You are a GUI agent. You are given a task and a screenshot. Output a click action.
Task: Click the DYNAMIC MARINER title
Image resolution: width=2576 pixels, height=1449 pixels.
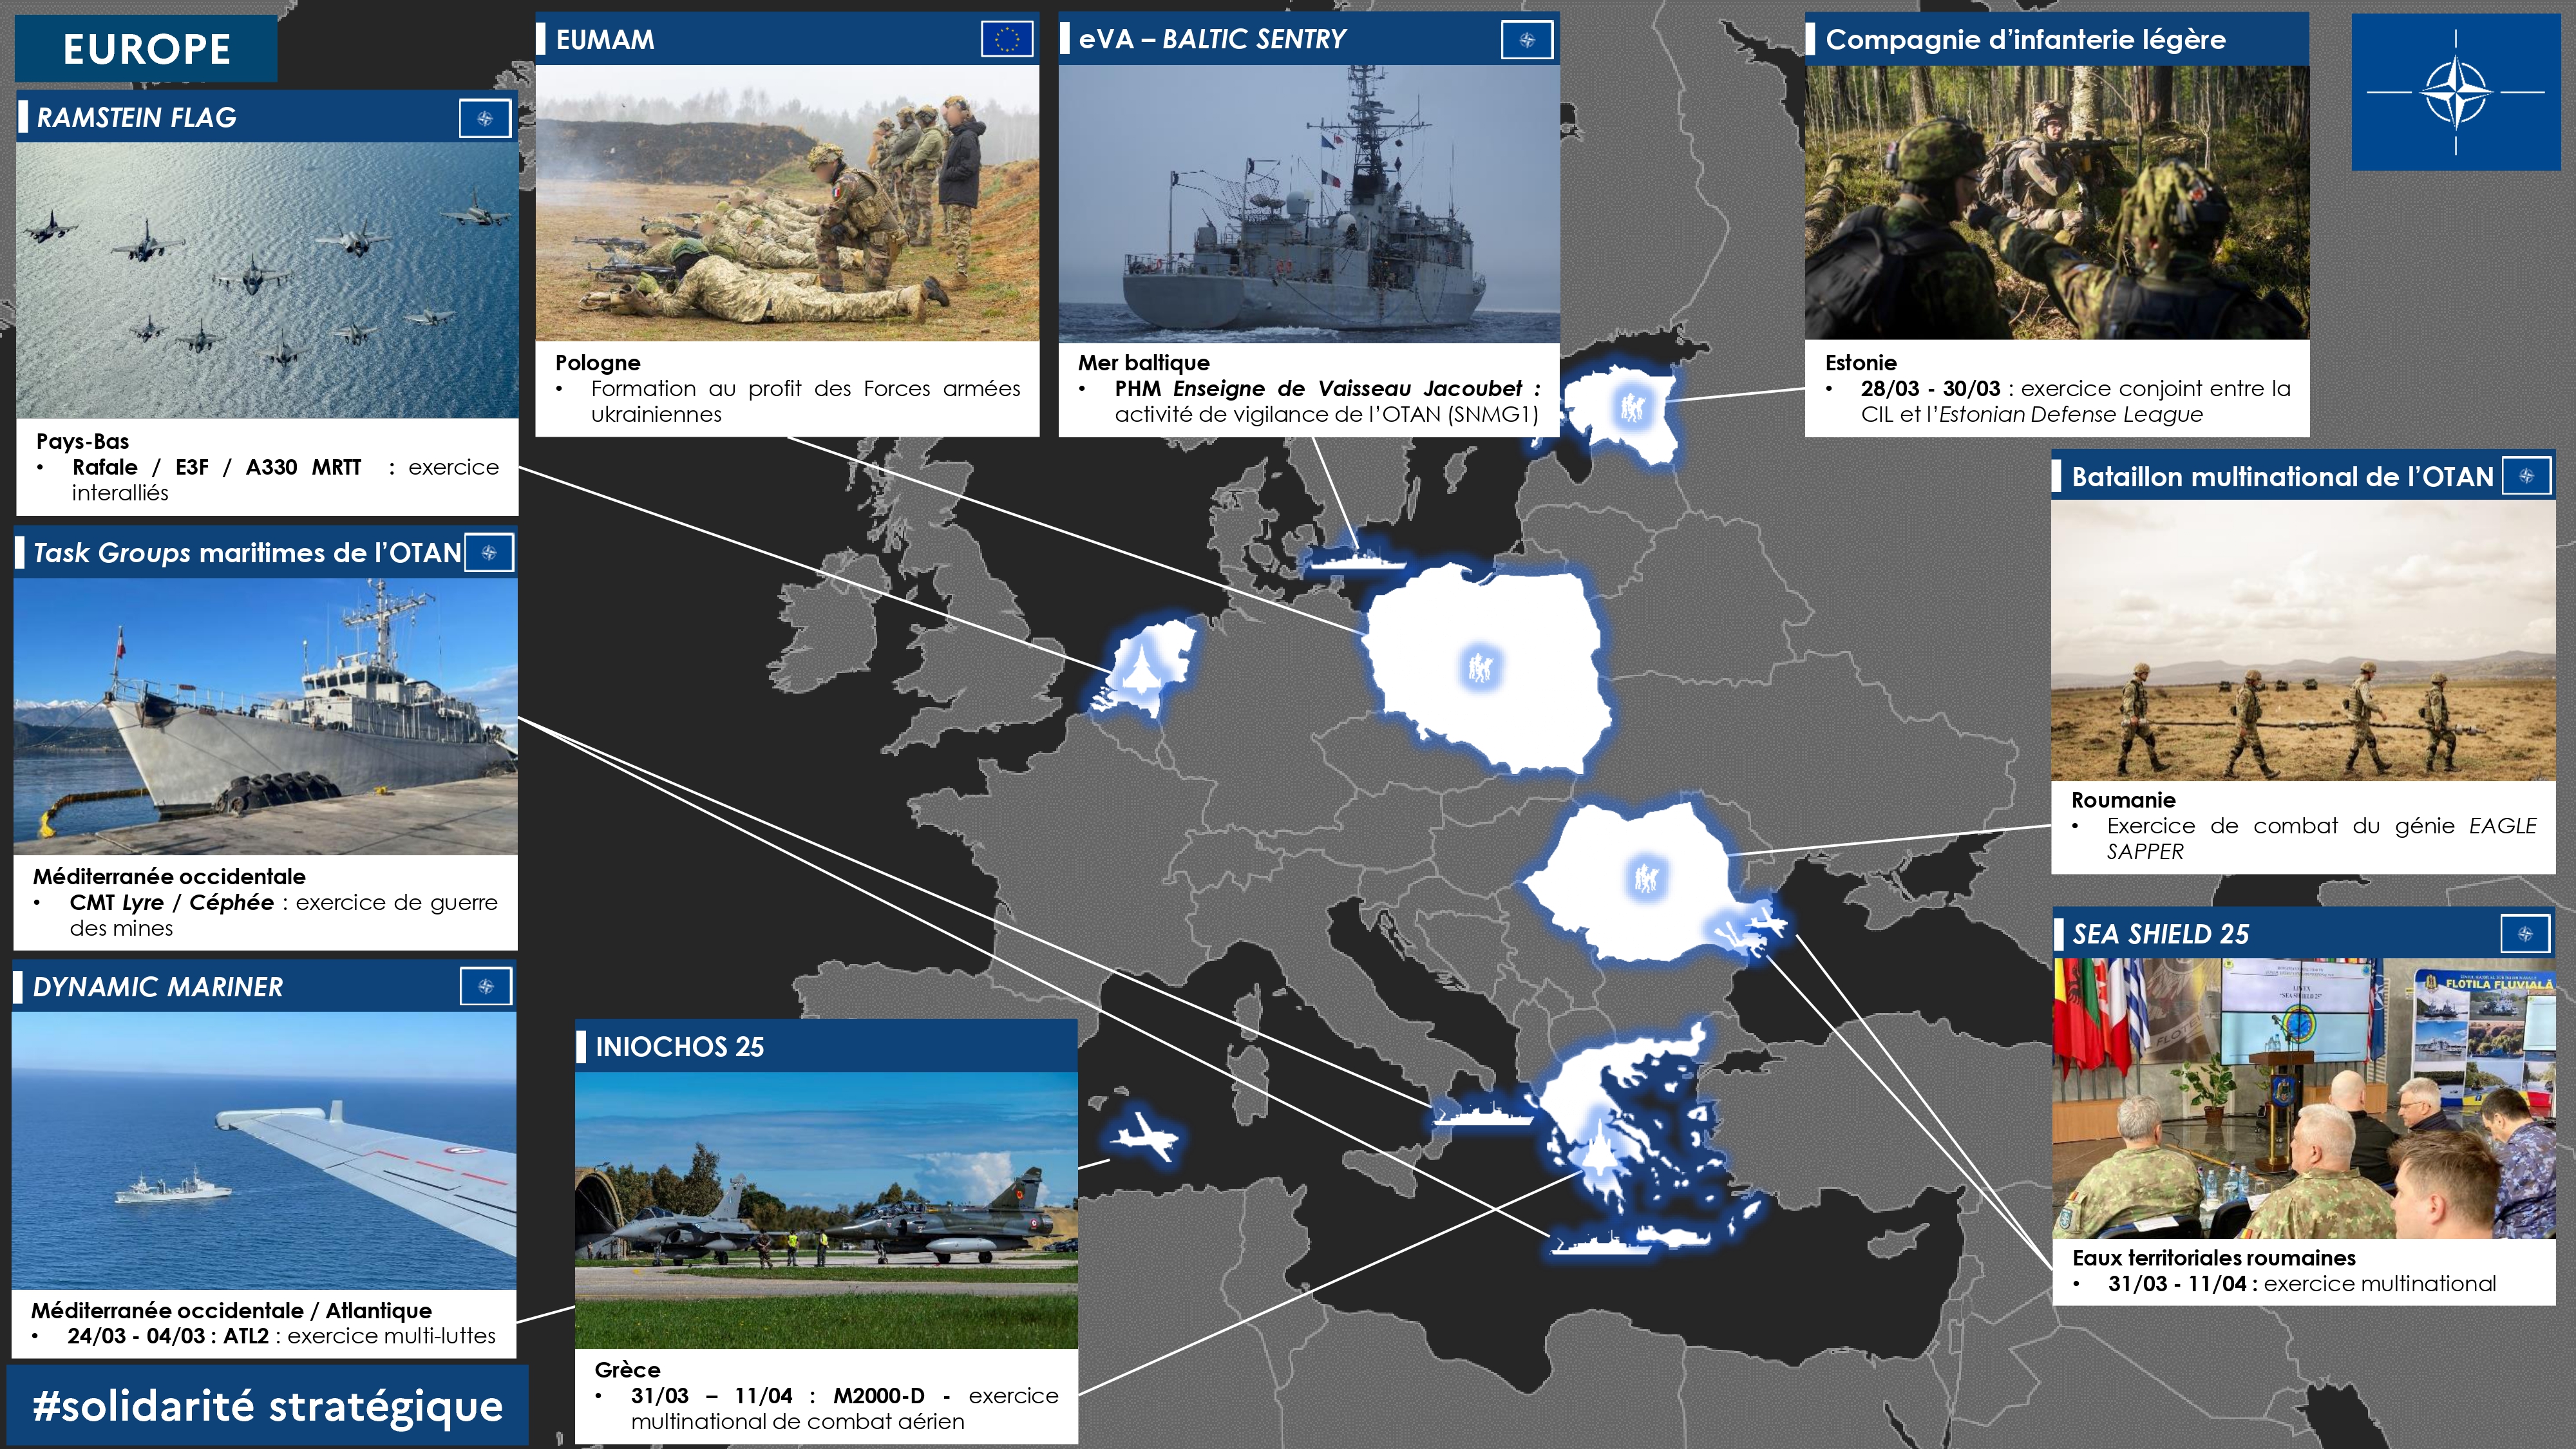[157, 987]
